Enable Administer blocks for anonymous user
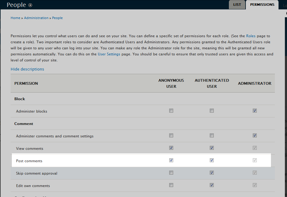 171,111
